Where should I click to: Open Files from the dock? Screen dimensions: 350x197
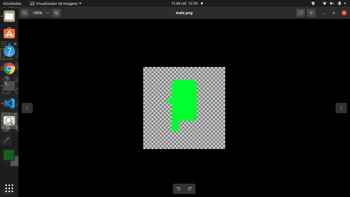coord(9,16)
